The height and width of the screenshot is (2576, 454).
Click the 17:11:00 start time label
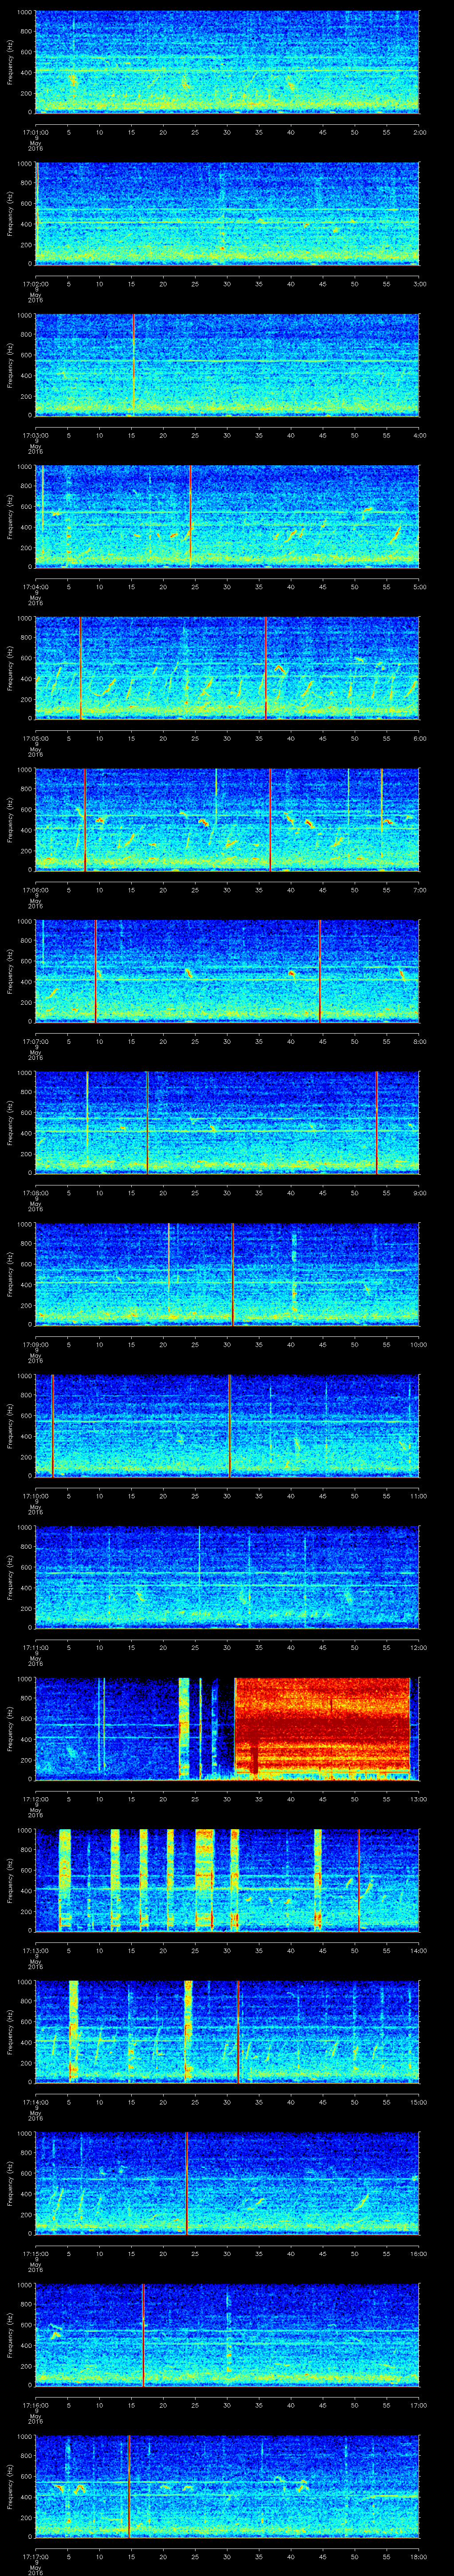36,1647
